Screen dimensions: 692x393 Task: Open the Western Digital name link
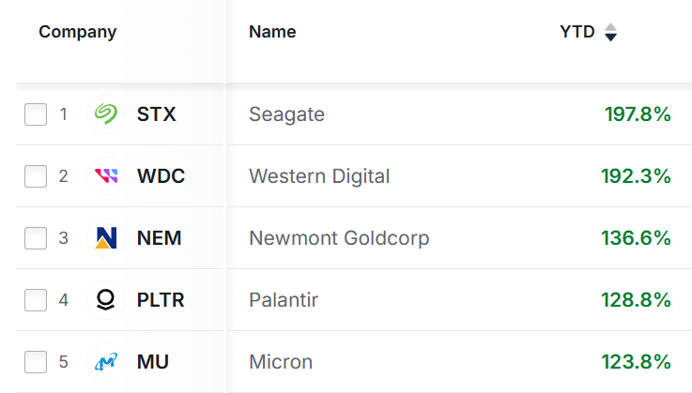[x=319, y=176]
